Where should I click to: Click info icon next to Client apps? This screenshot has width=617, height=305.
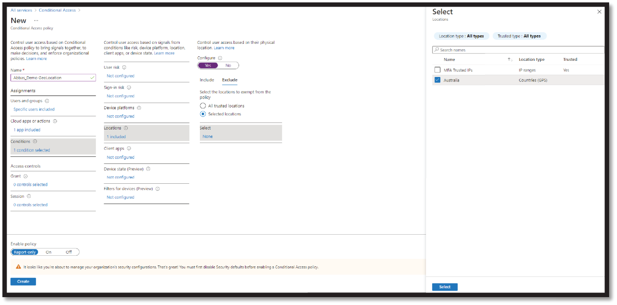point(129,149)
